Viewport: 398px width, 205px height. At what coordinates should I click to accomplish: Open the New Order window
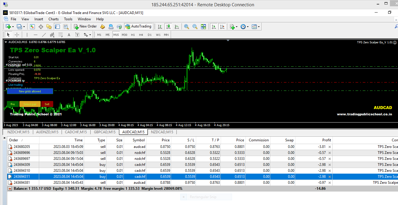85,26
